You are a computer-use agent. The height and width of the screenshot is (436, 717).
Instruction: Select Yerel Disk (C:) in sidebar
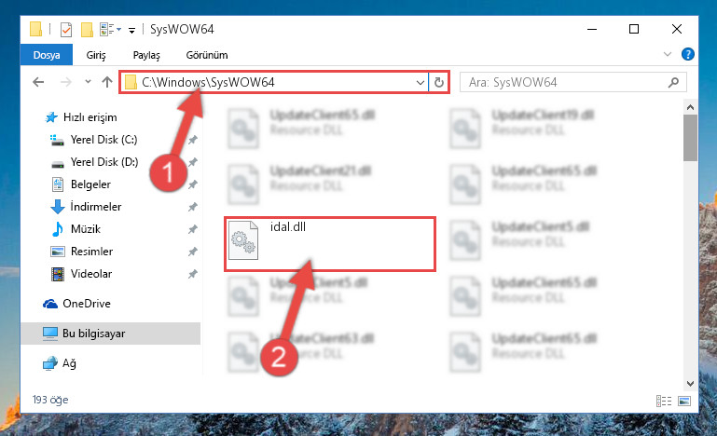pyautogui.click(x=103, y=140)
